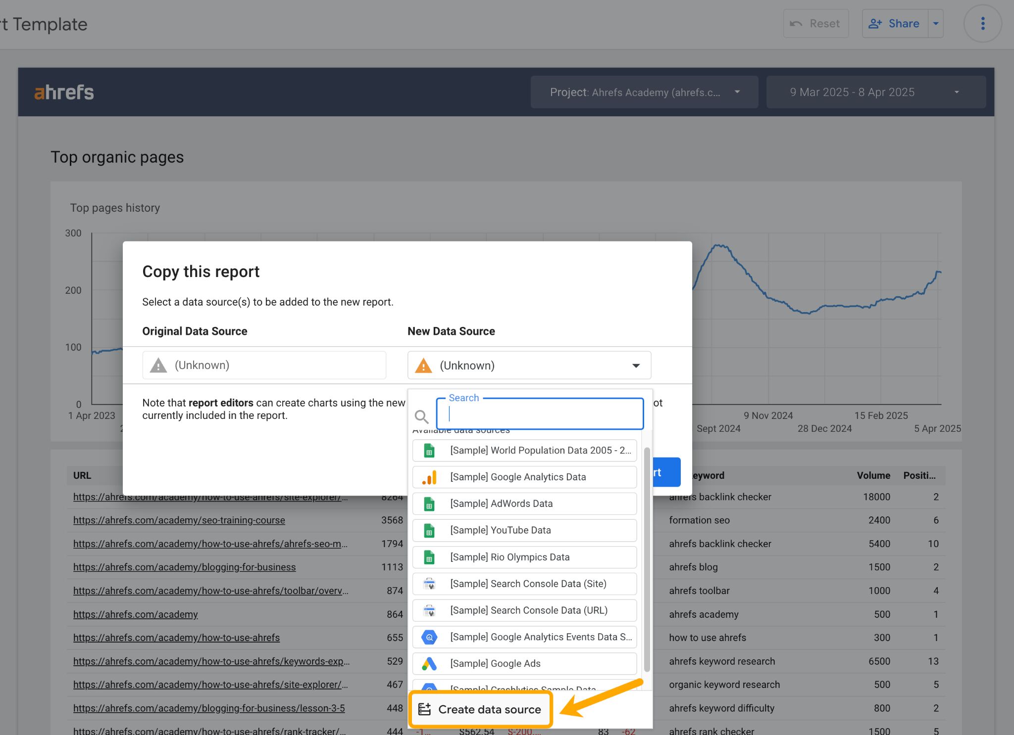This screenshot has height=735, width=1014.
Task: Open the seo-training-course page link
Action: coord(179,520)
